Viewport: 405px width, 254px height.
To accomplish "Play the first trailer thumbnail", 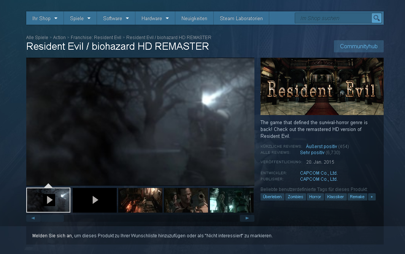I will (x=48, y=200).
